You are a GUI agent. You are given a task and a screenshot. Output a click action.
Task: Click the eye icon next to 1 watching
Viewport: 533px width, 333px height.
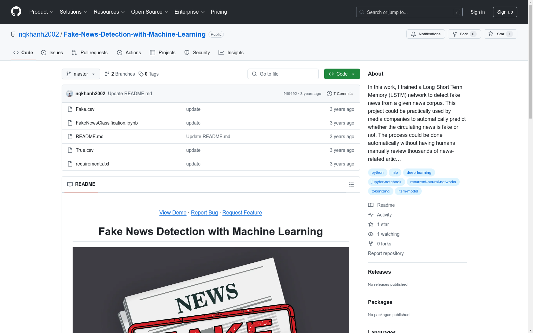coord(371,234)
